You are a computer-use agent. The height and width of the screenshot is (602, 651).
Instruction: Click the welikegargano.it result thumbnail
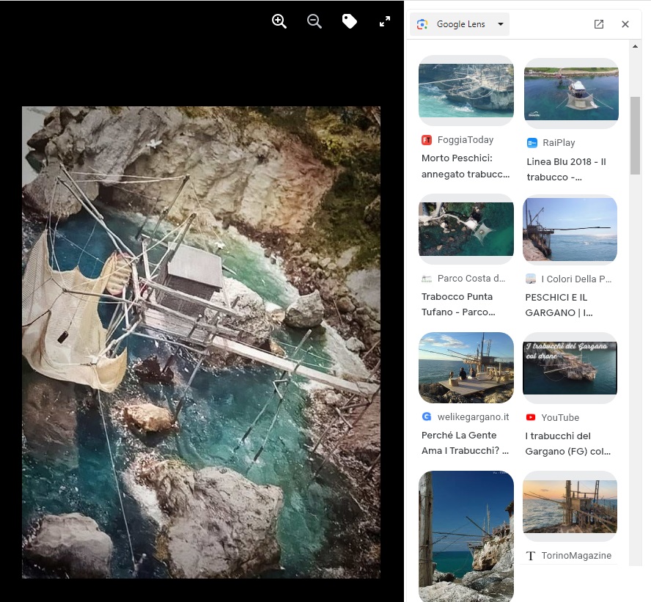[466, 367]
